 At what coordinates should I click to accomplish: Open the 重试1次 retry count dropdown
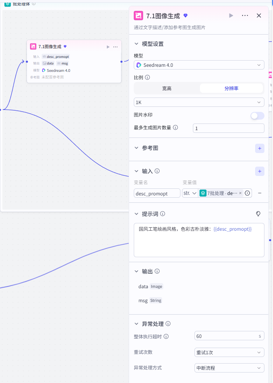click(229, 352)
